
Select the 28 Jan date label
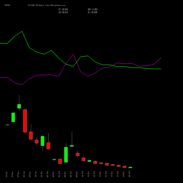pyautogui.click(x=24, y=174)
